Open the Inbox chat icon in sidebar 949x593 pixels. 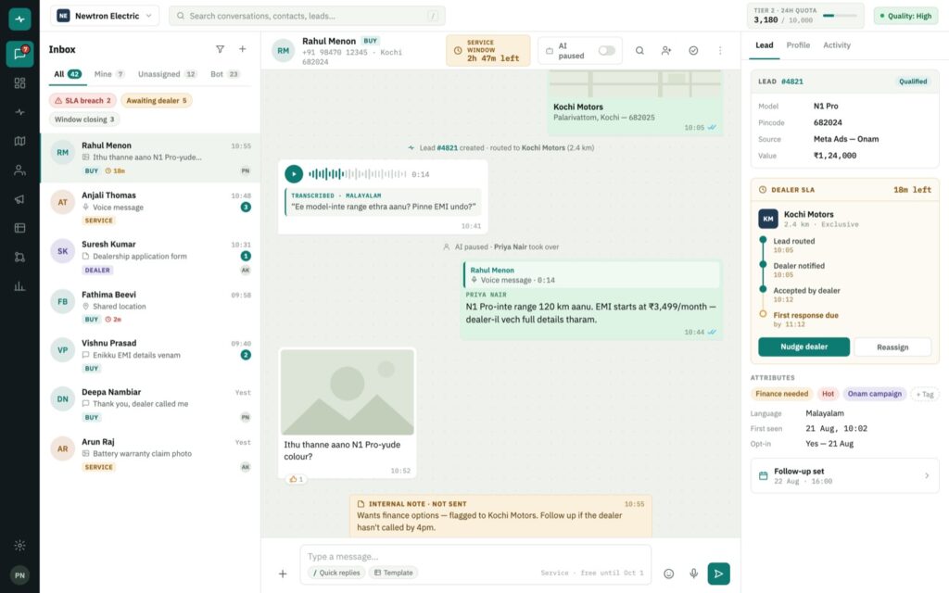pyautogui.click(x=20, y=54)
